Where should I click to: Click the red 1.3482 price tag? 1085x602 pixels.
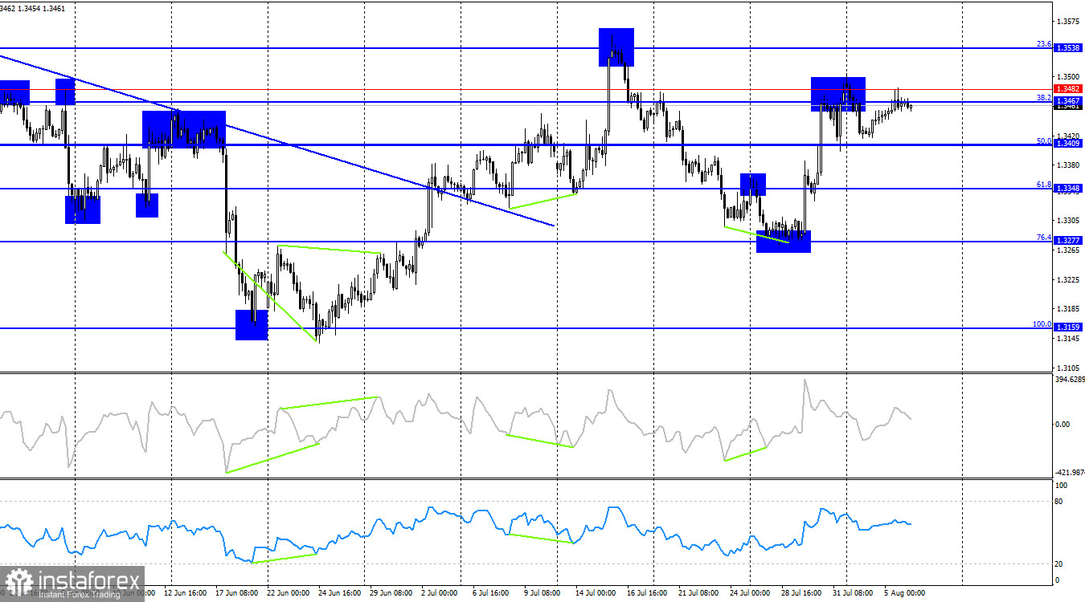[1067, 89]
